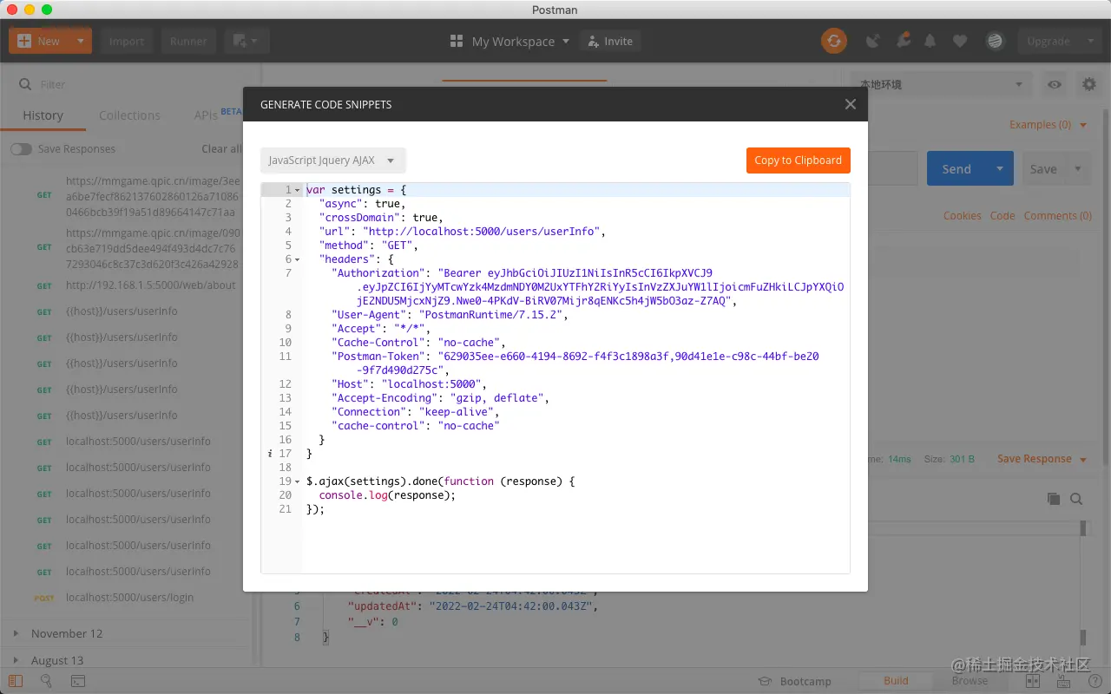Copy the response body with copy icon
The image size is (1111, 694).
[x=1054, y=499]
